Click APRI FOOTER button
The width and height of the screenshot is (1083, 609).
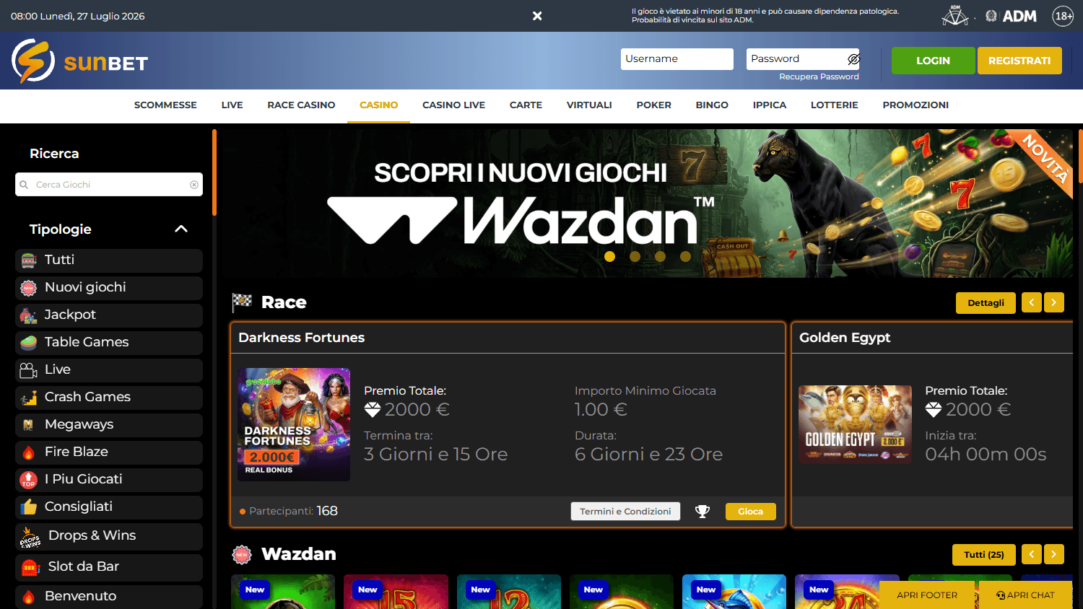[x=927, y=595]
